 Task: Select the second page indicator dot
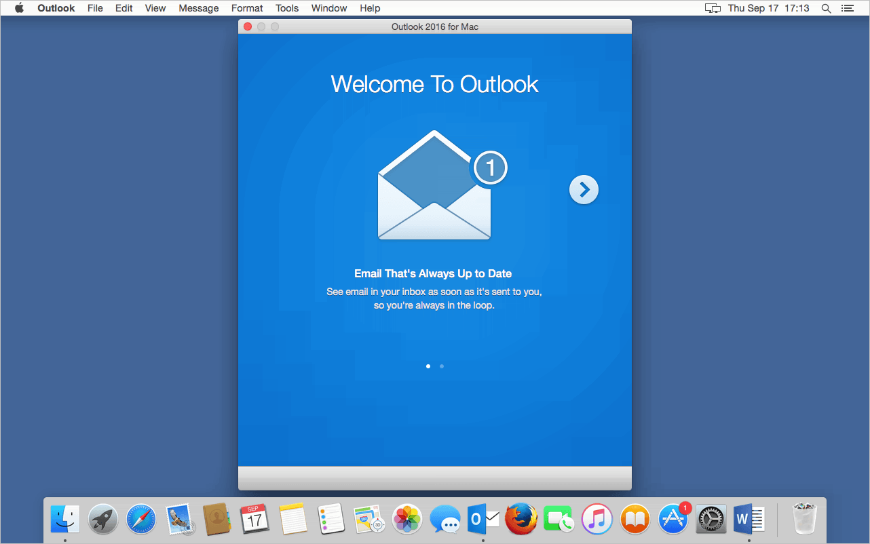[442, 366]
